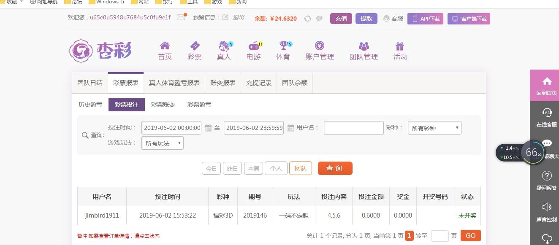The width and height of the screenshot is (559, 245).
Task: Select 彩票盈亏 sub-tab
Action: (x=199, y=105)
